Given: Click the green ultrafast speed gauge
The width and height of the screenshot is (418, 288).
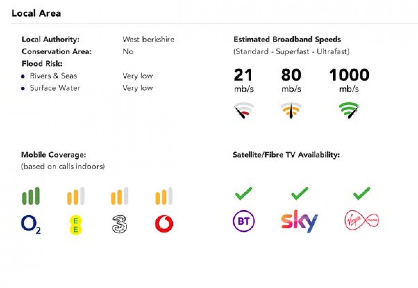Looking at the screenshot, I should click(x=349, y=110).
